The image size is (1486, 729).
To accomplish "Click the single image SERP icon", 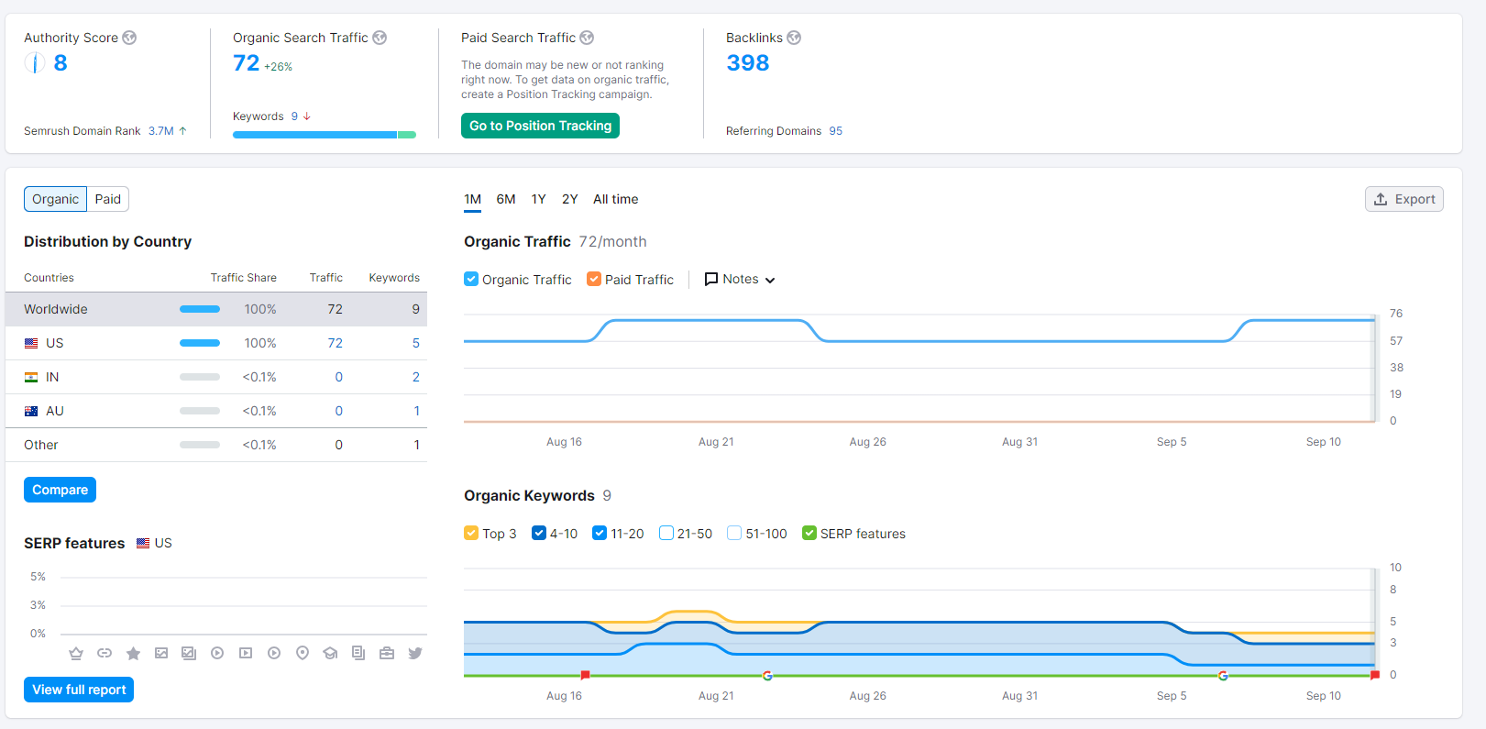I will tap(161, 653).
